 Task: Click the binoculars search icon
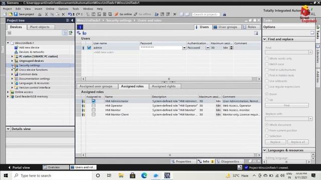click(224, 14)
